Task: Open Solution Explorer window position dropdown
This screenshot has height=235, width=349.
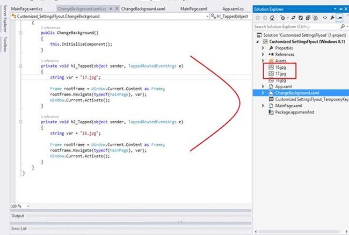Action: pos(335,9)
